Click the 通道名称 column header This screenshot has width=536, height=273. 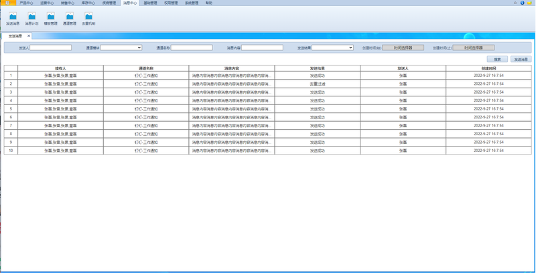click(146, 68)
